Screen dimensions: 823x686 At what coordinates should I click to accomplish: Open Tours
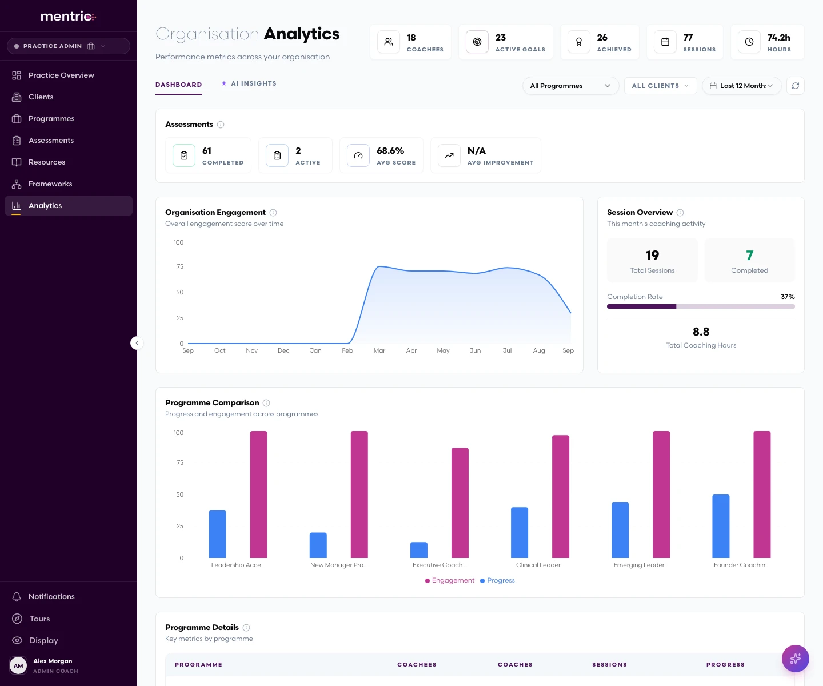[x=69, y=619]
